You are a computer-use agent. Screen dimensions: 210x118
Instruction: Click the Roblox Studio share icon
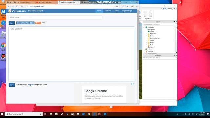pos(166,9)
